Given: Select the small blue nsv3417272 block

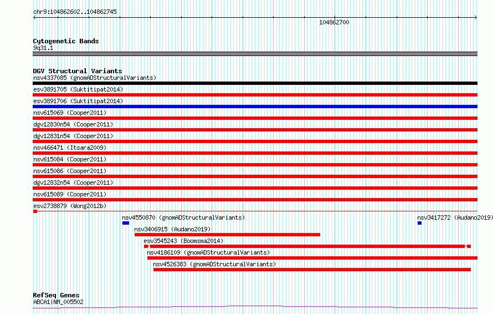Looking at the screenshot, I should [419, 223].
